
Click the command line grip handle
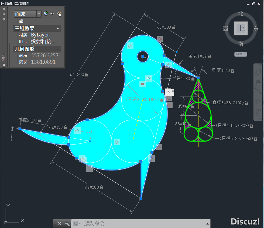click(55, 224)
